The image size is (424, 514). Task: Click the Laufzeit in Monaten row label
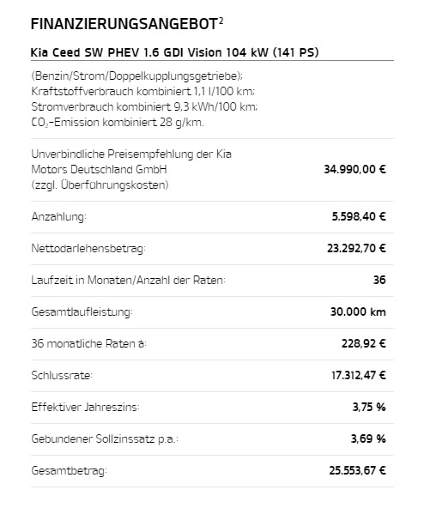coord(128,281)
